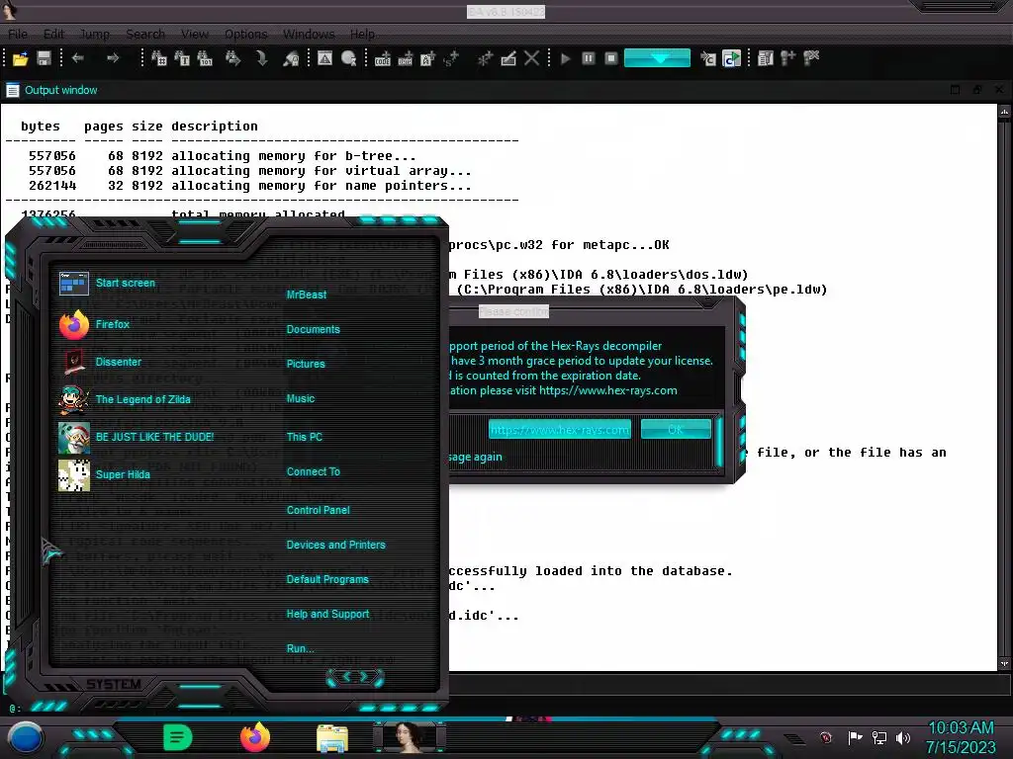Viewport: 1013px width, 759px height.
Task: Select Connect To in start menu
Action: click(313, 471)
